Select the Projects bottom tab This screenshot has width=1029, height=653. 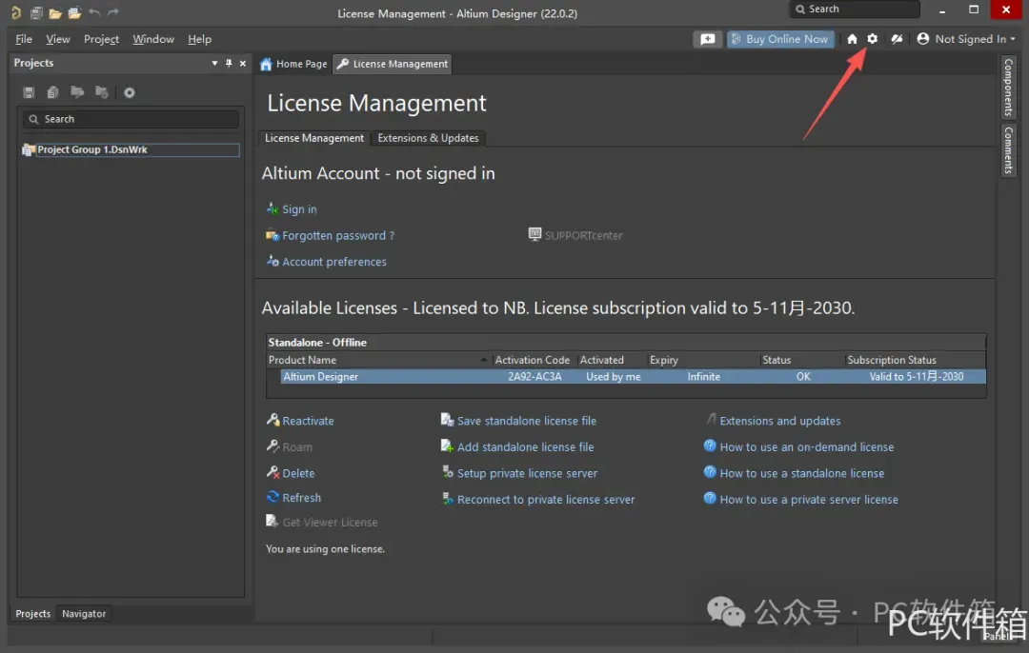[32, 614]
